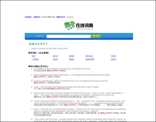156x122 pixels.
Task: Click the 在线词典 label in search bar
Action: click(40, 36)
